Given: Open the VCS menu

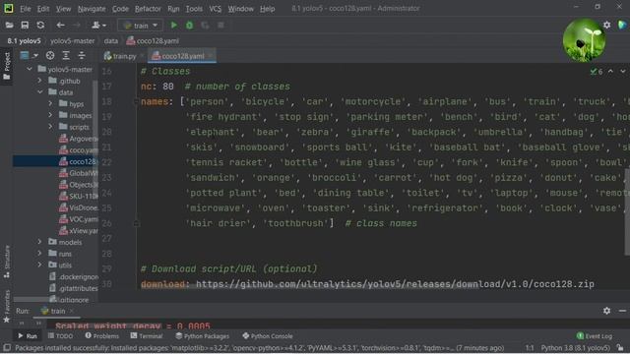Looking at the screenshot, I should (x=215, y=9).
